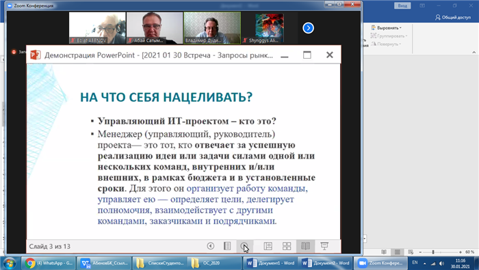
Task: Open Slide Sorter grid view icon
Action: pyautogui.click(x=287, y=246)
